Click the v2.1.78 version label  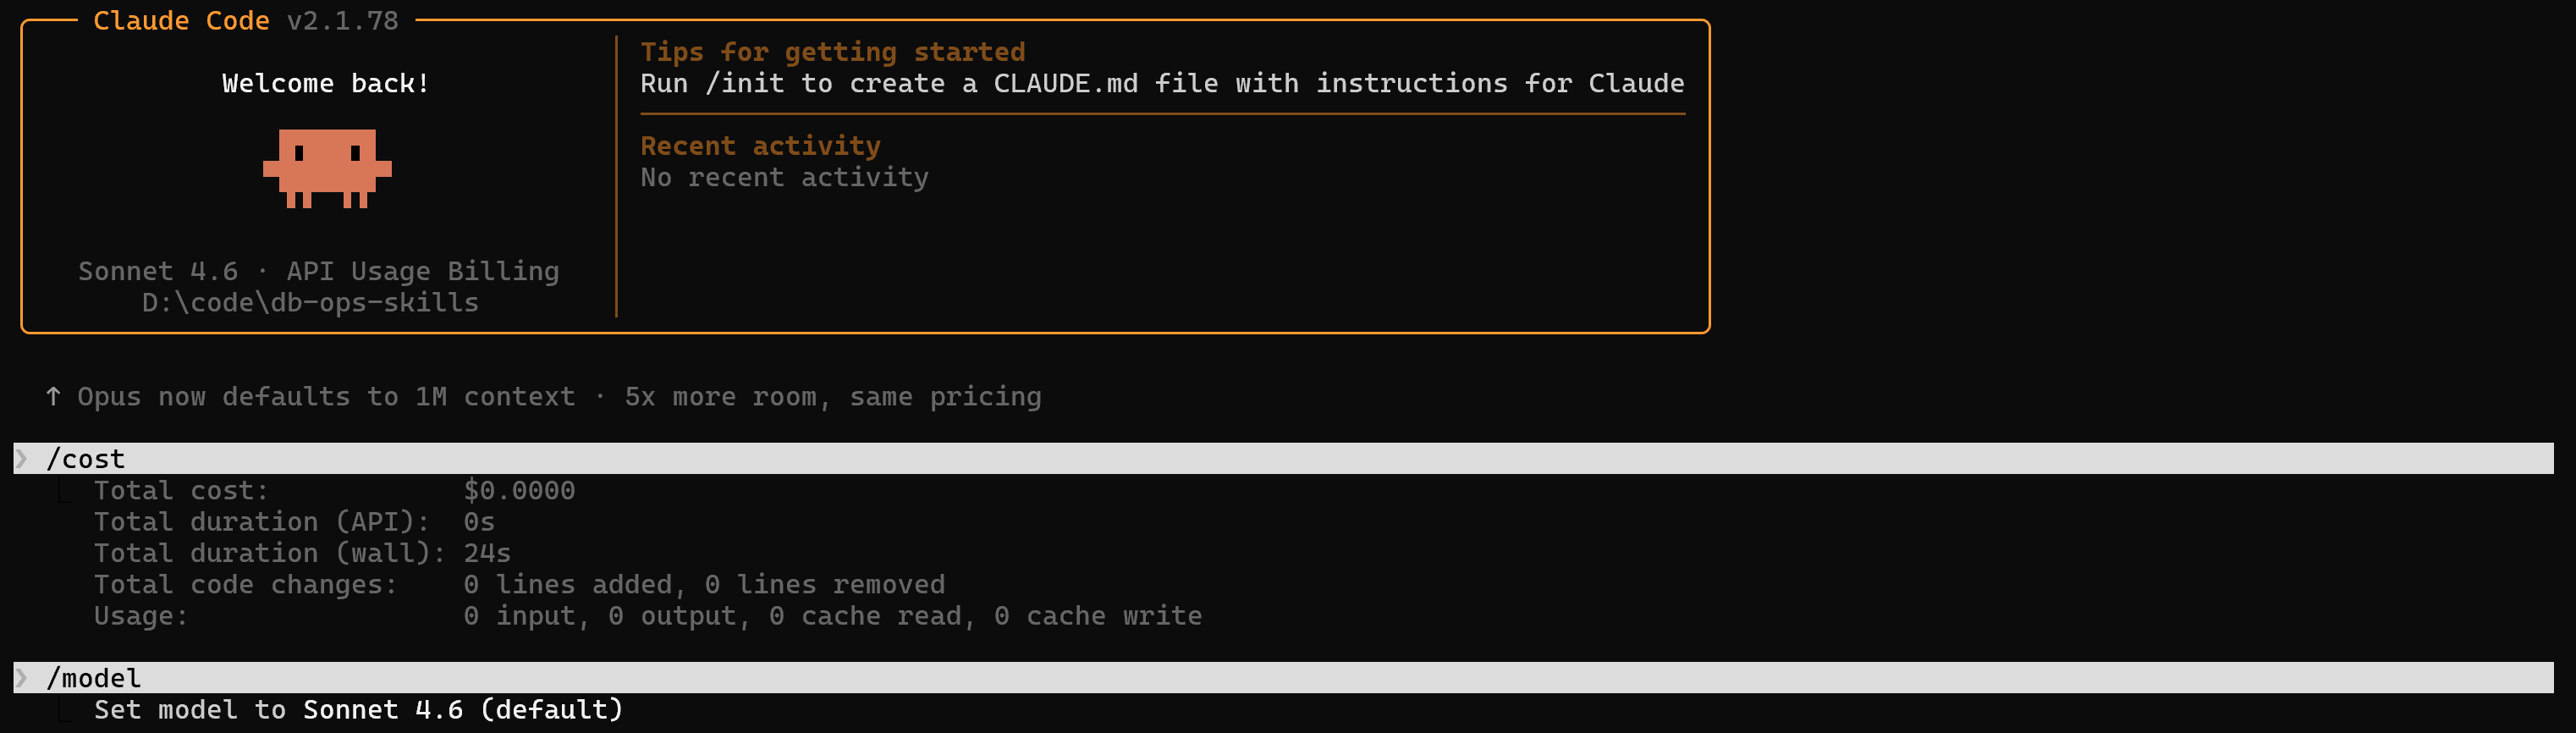[x=343, y=21]
